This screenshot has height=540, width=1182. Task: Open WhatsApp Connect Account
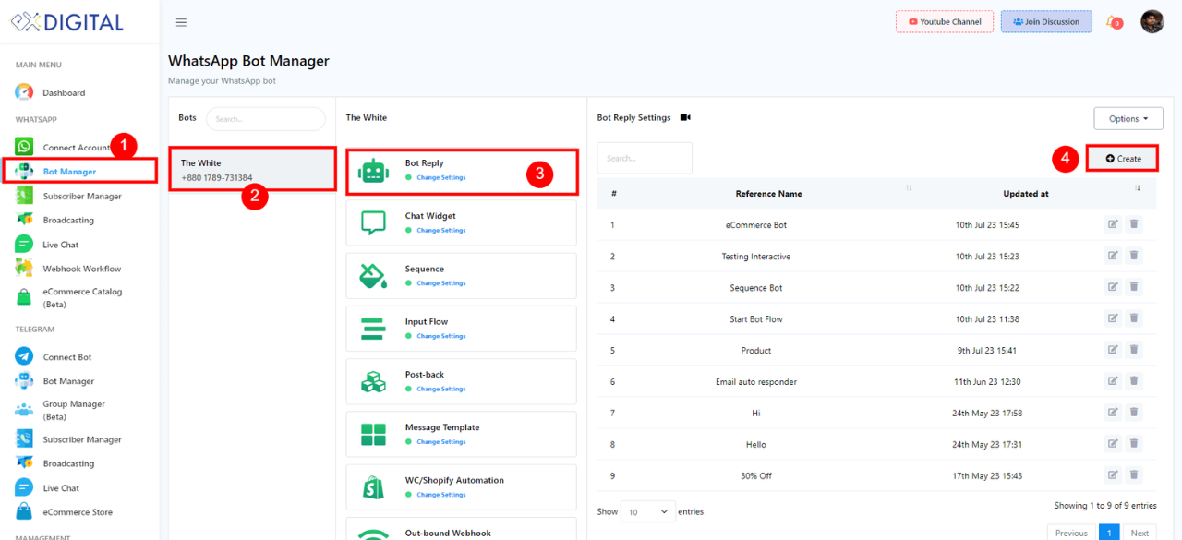point(76,148)
